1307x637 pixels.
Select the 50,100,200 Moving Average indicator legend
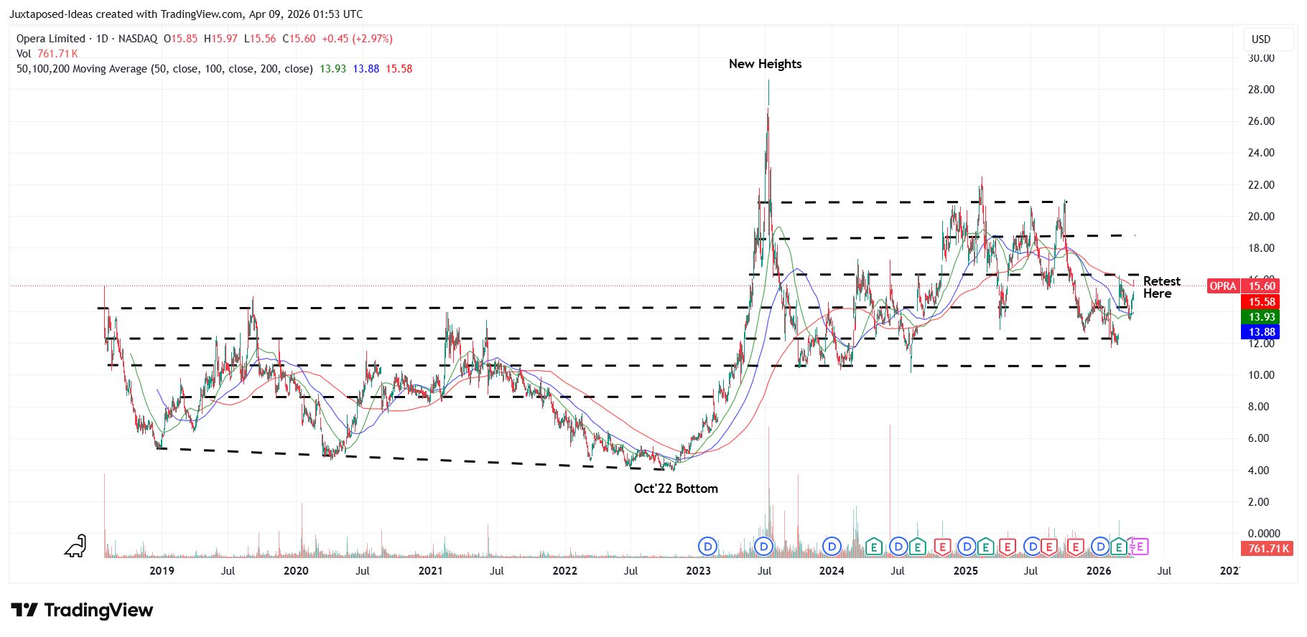coord(164,69)
